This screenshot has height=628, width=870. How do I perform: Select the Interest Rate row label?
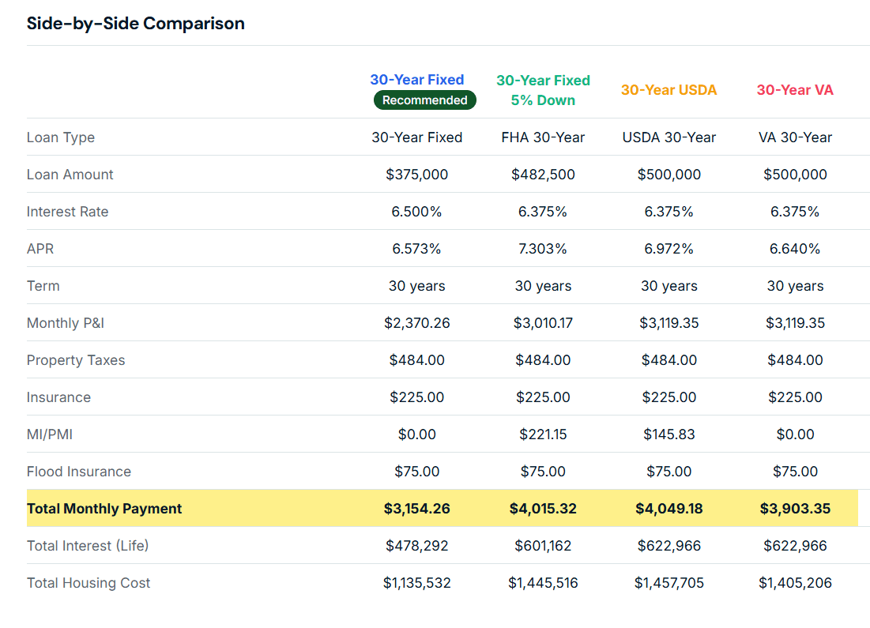point(67,211)
